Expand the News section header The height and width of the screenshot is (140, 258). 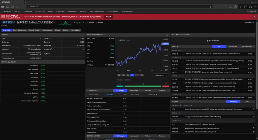tap(175, 47)
